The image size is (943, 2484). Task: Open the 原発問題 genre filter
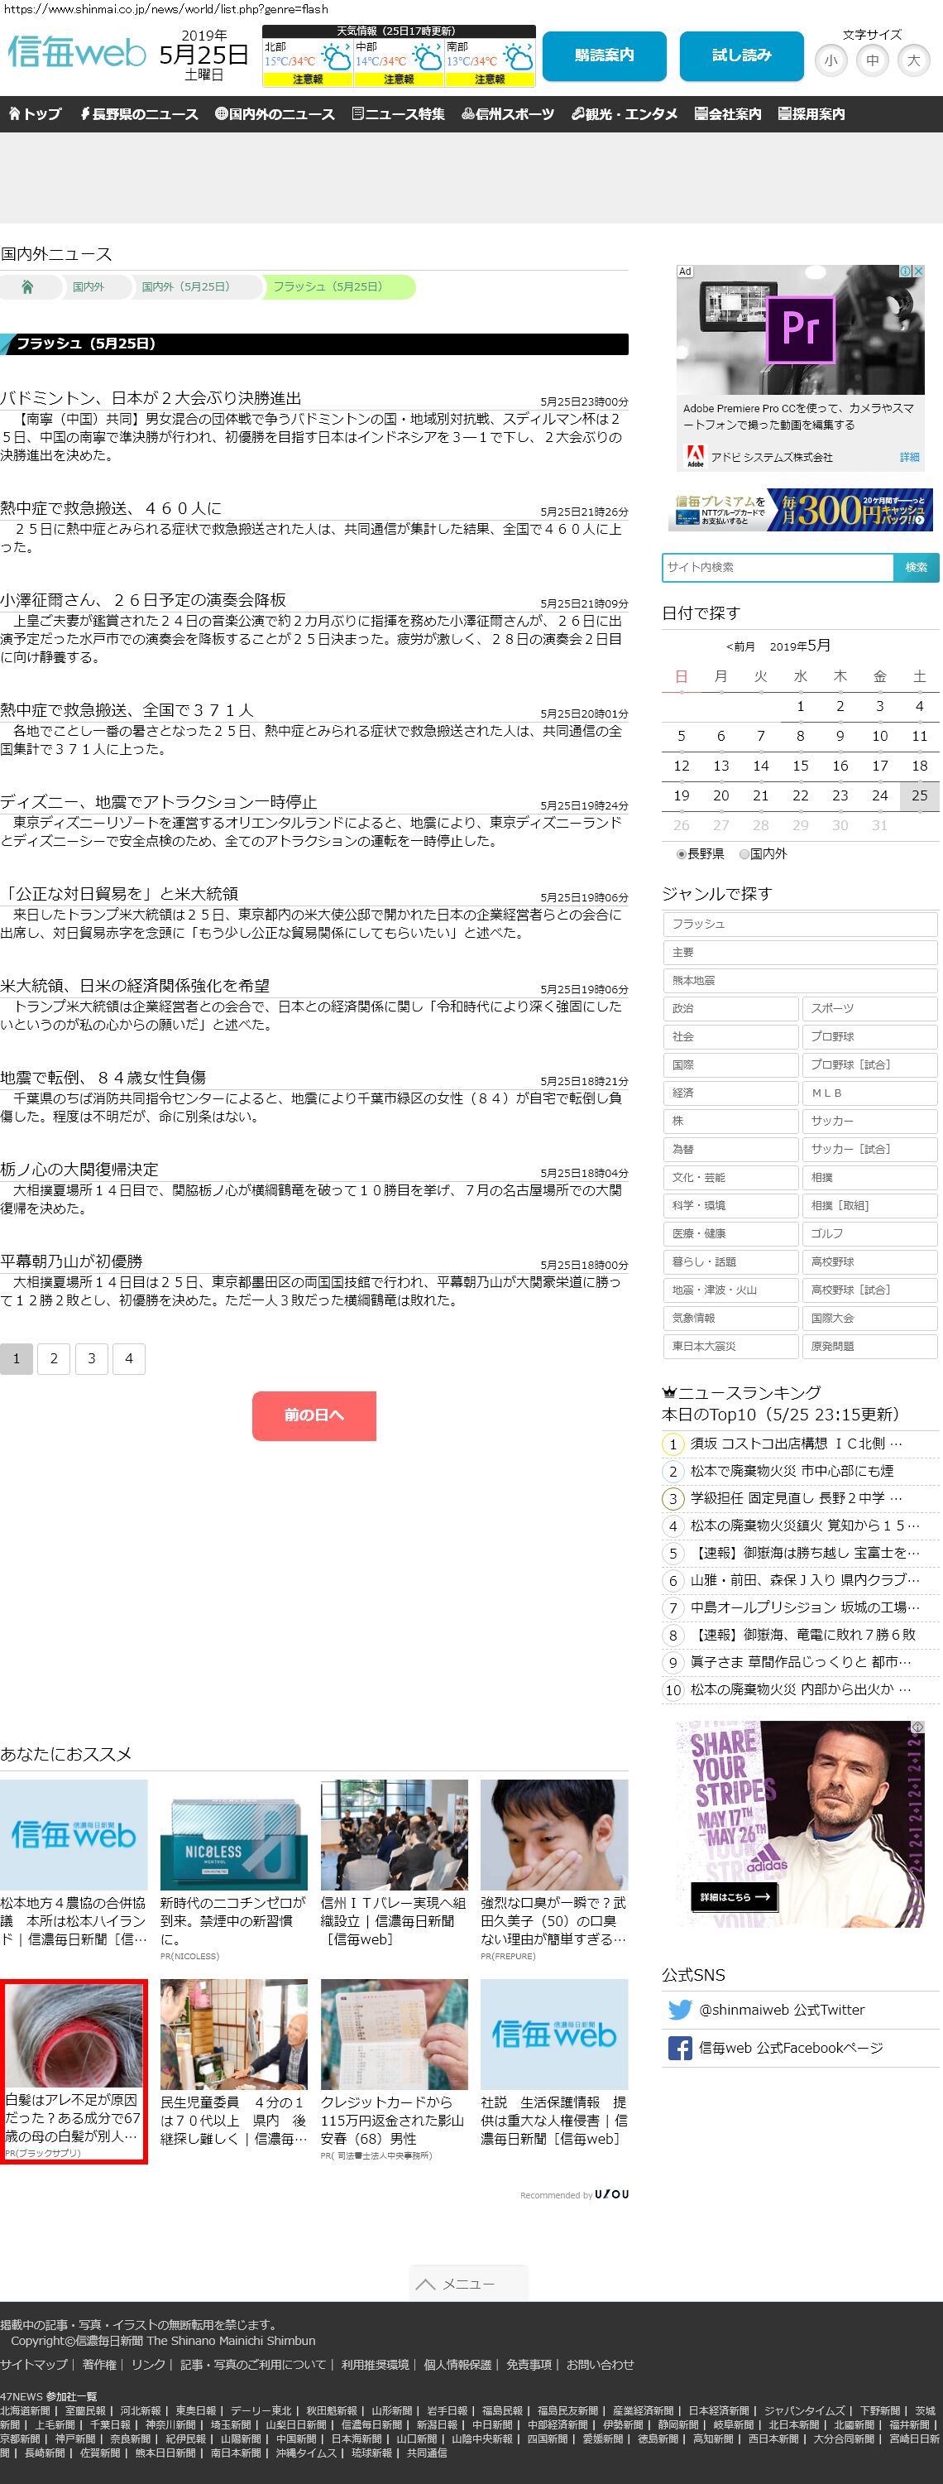(869, 1346)
